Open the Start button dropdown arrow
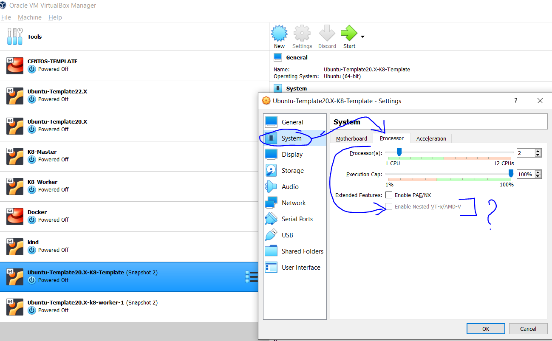Viewport: 552px width, 341px height. tap(362, 37)
